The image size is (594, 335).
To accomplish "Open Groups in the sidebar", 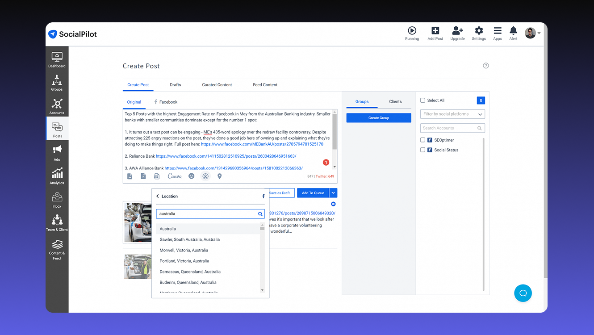I will [x=57, y=83].
